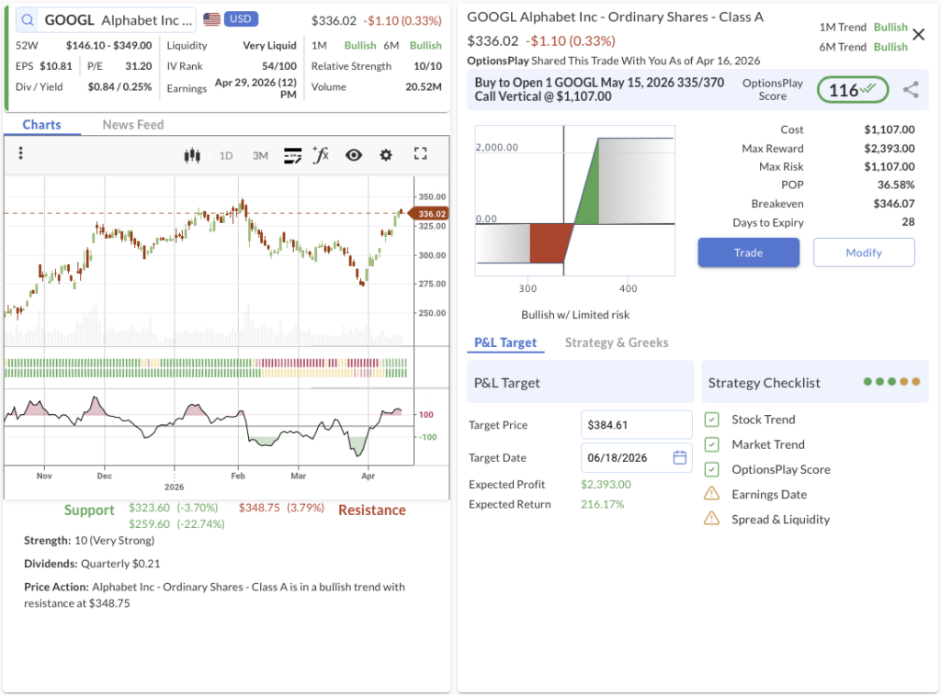Toggle the Stock Trend checkbox

tap(711, 420)
